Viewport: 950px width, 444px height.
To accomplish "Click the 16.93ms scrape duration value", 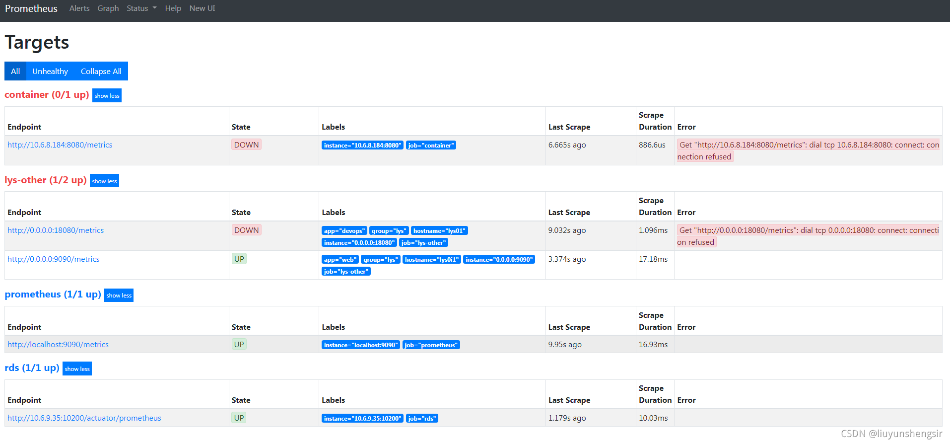I will pos(653,345).
